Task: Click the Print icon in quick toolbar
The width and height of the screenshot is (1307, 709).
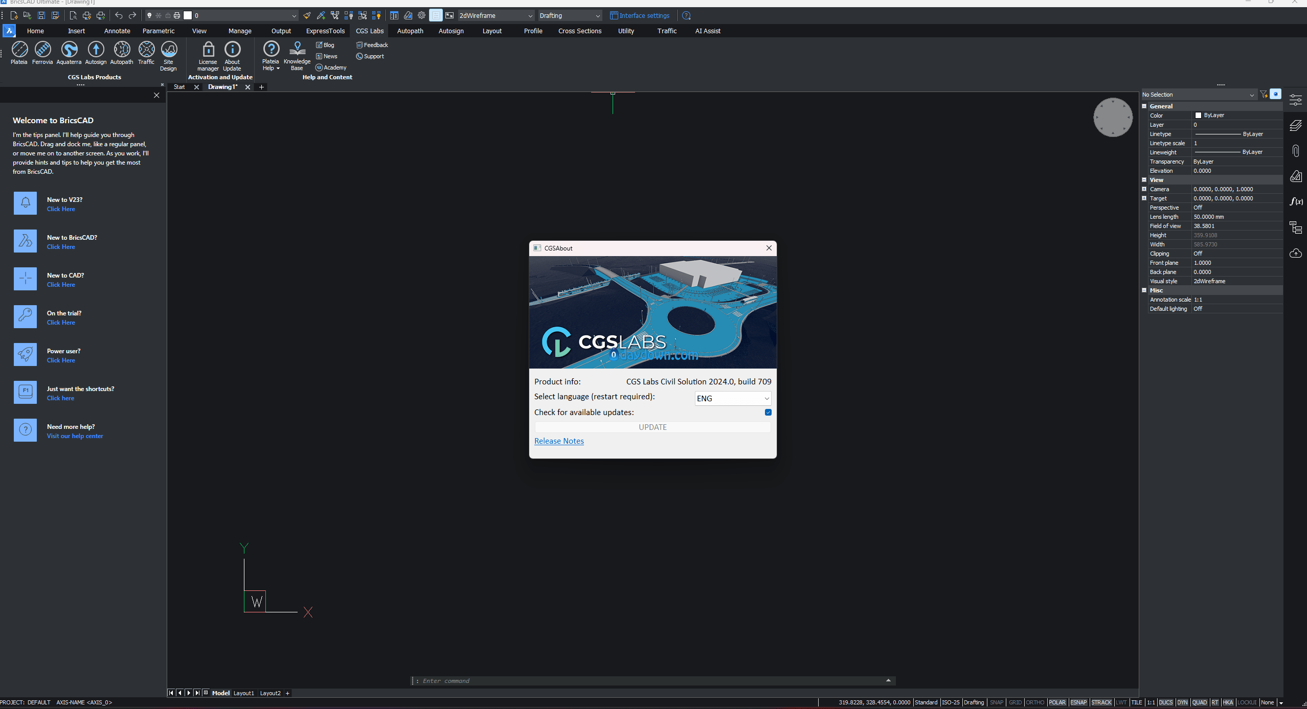Action: (87, 15)
